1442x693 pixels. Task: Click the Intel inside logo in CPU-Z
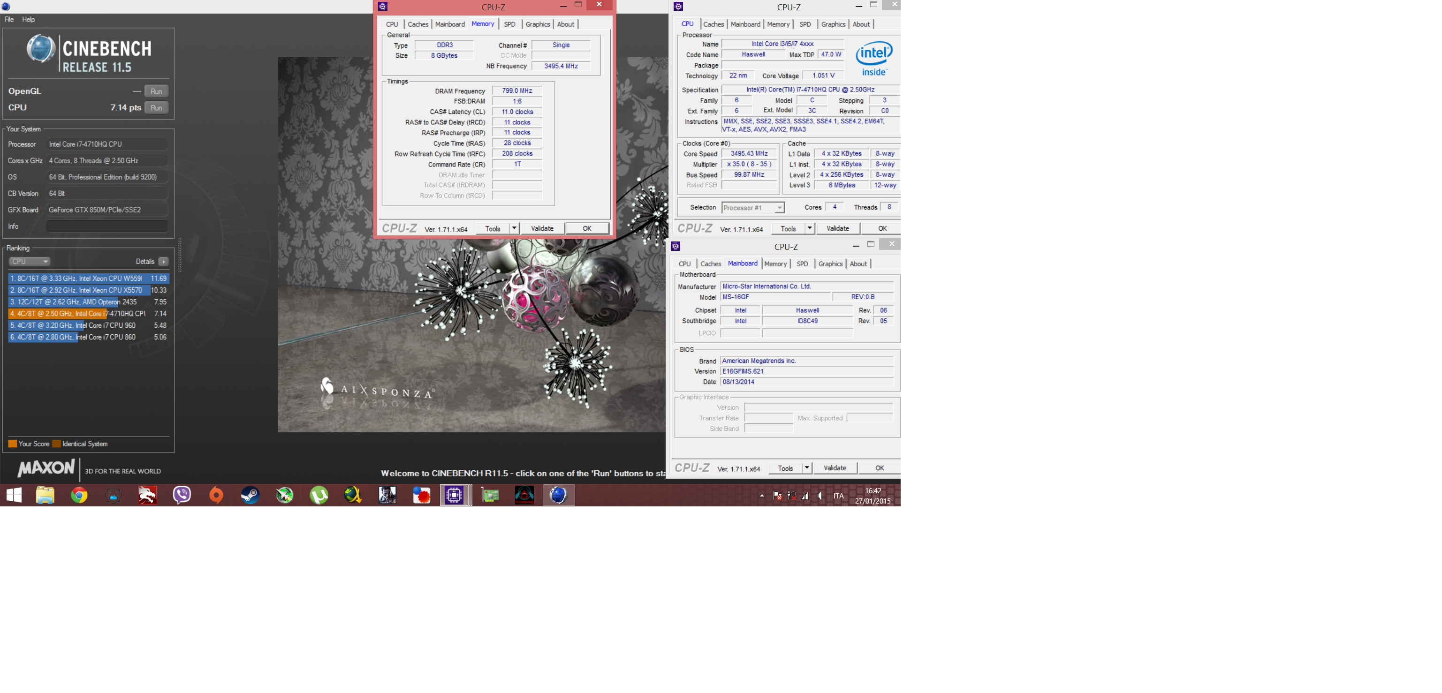[874, 59]
